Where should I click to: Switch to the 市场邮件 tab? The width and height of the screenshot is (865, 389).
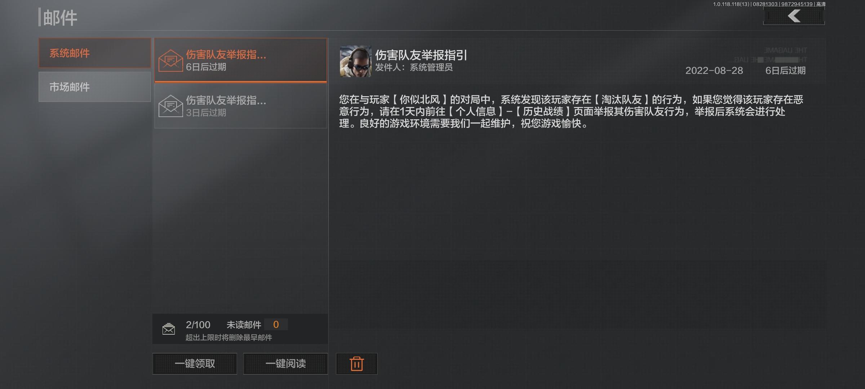(x=95, y=87)
